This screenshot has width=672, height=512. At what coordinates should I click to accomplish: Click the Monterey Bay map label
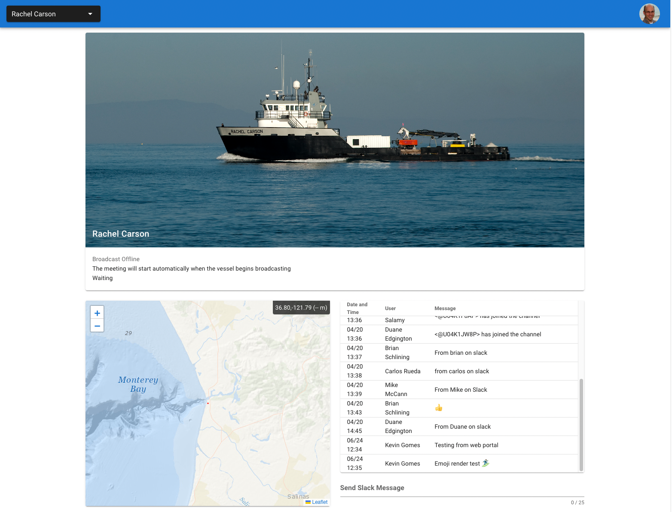click(138, 384)
